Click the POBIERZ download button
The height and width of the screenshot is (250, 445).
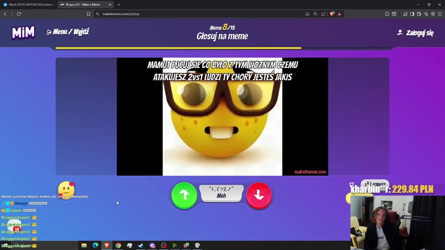(375, 184)
